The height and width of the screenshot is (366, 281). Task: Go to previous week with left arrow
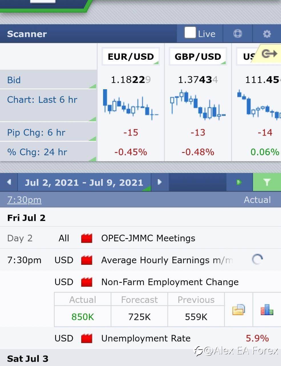(x=9, y=182)
